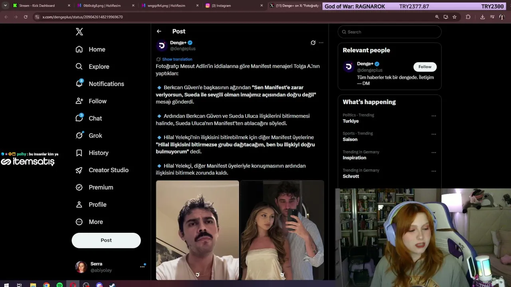
Task: Open Spotify from the taskbar
Action: point(59,285)
